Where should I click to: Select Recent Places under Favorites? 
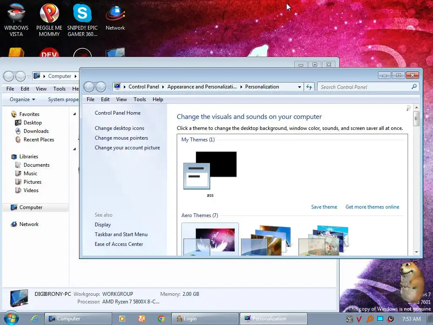(38, 140)
